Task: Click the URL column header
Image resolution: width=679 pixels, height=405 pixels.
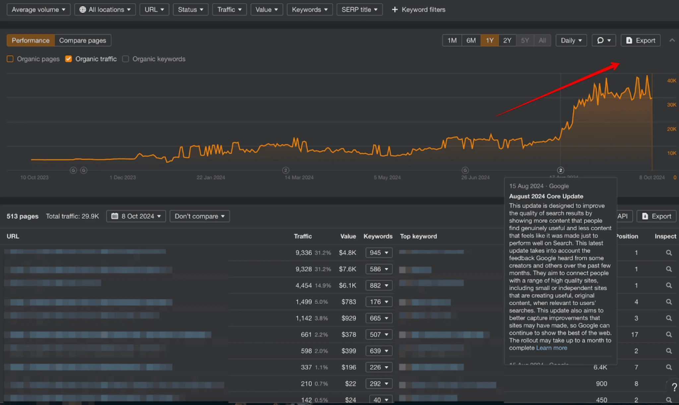Action: pos(13,236)
